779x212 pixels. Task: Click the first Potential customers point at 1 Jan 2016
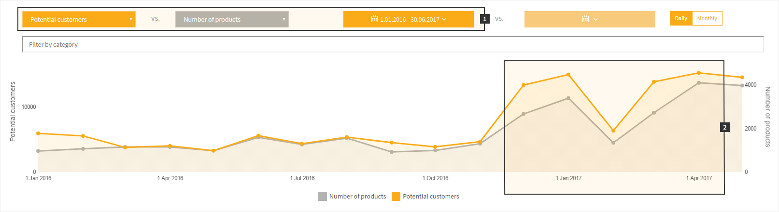click(38, 133)
